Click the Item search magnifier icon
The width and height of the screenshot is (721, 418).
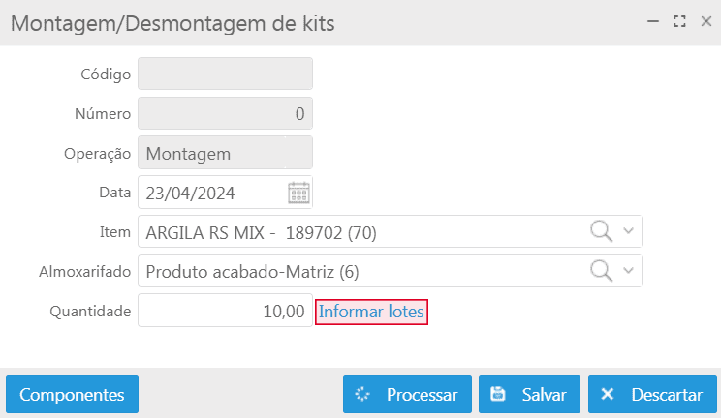click(602, 231)
